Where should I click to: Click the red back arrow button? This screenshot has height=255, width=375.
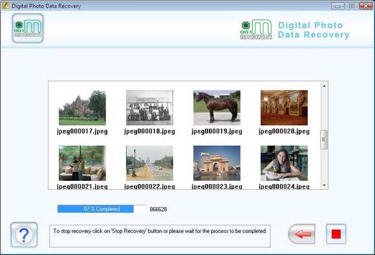(302, 234)
